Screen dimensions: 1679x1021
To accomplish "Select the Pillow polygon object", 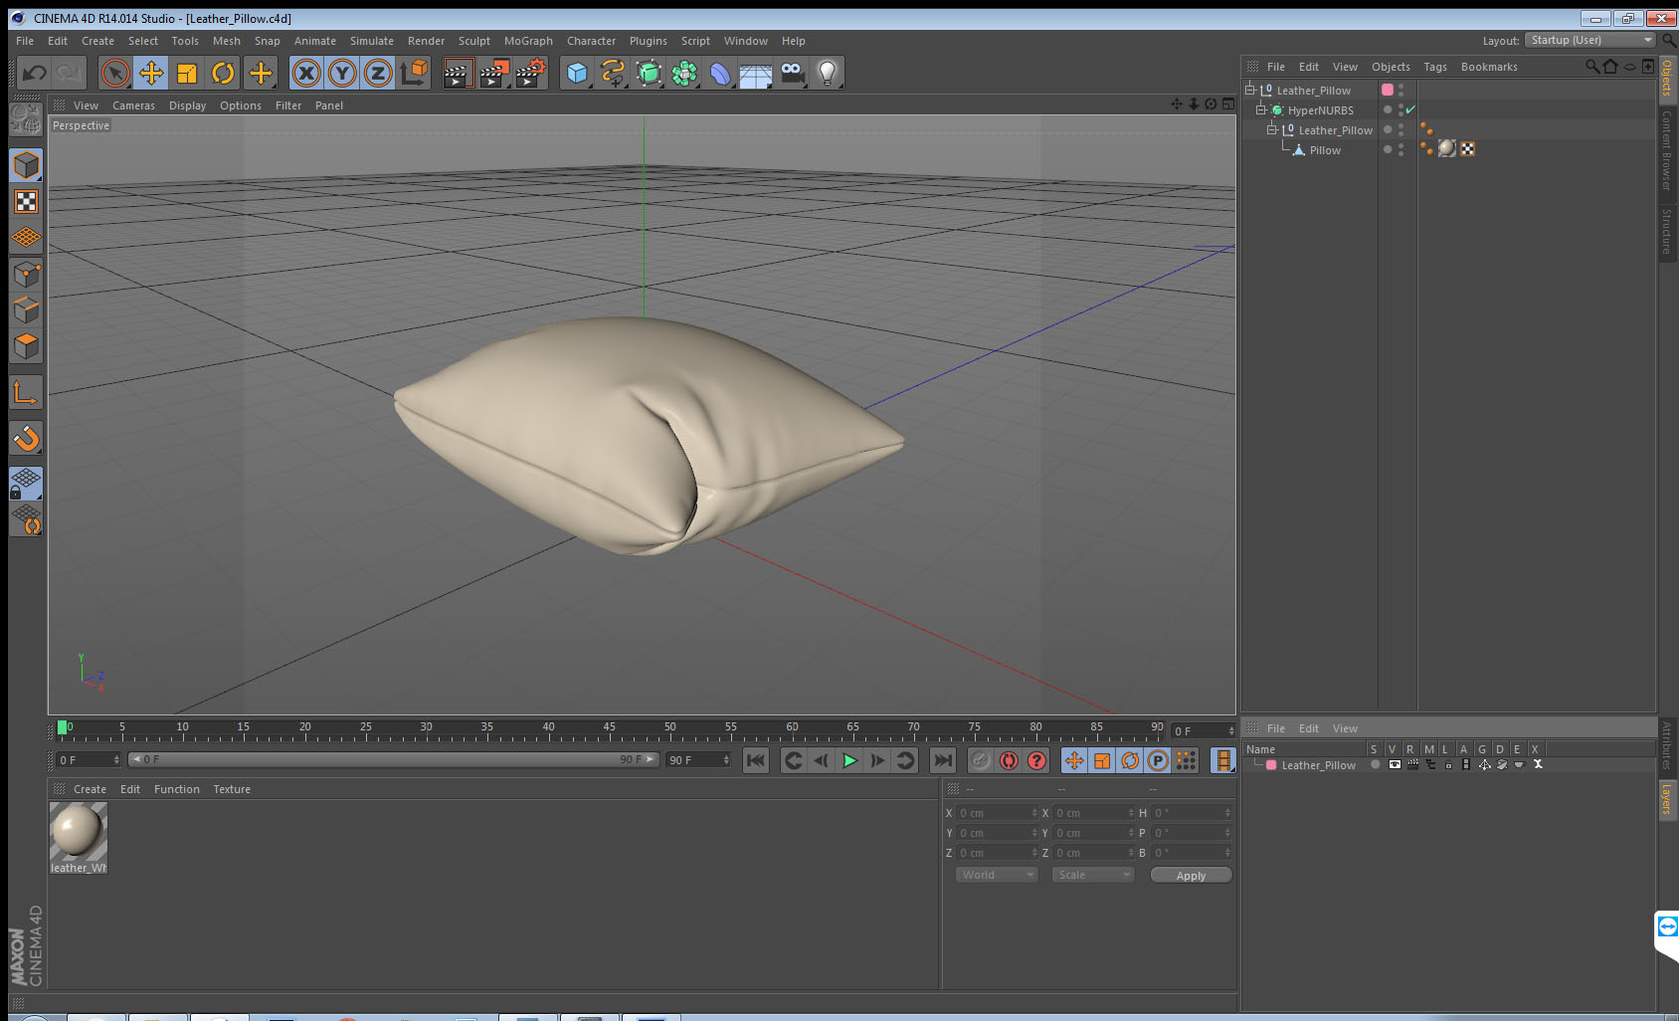I will pos(1325,150).
